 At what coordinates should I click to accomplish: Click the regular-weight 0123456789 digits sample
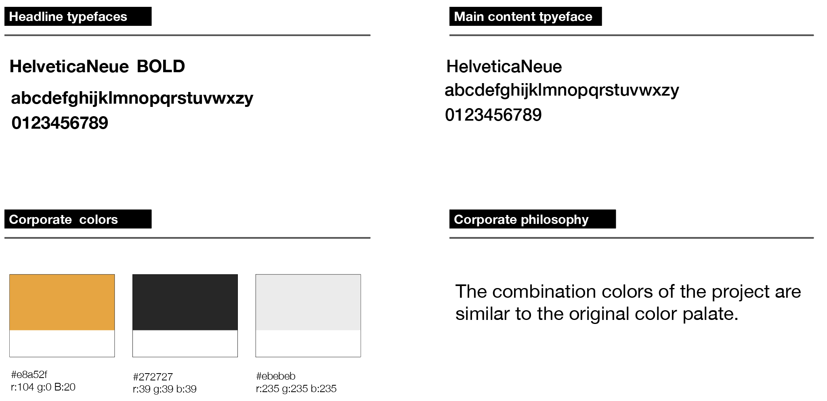tap(493, 115)
